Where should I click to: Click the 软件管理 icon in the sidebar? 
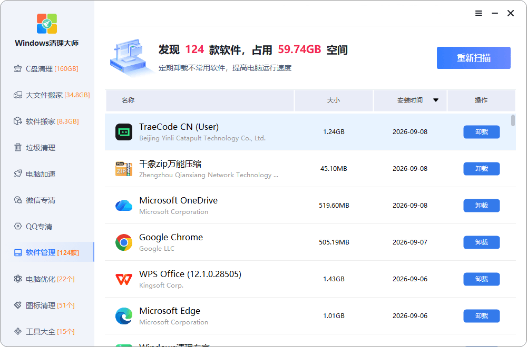coord(18,252)
